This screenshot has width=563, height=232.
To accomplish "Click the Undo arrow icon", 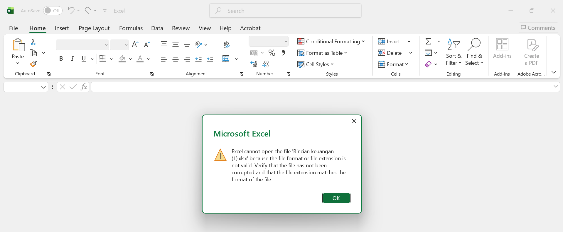I will 71,11.
